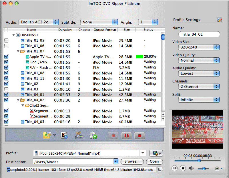Open the Video Quality Normal dropdown
229x178 pixels.
coord(199,60)
